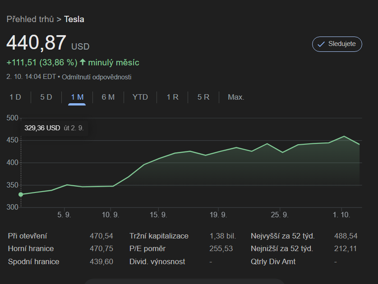Toggle the Sledujete follow button
Screen dimensions: 378x284
[x=337, y=44]
